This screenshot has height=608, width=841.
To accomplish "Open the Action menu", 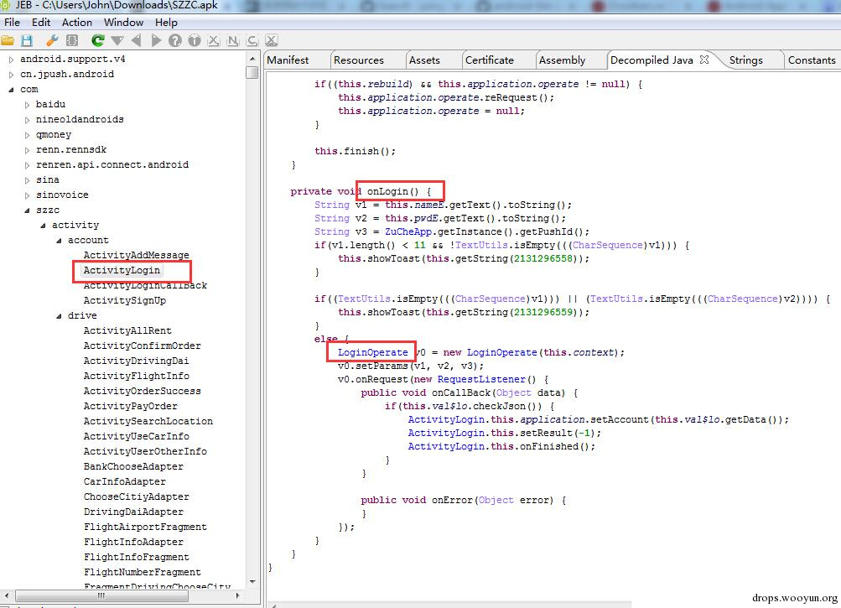I will pyautogui.click(x=76, y=23).
